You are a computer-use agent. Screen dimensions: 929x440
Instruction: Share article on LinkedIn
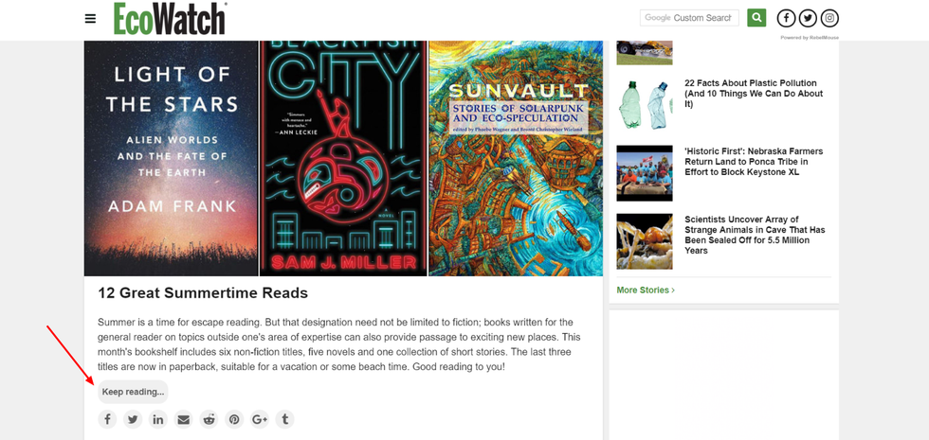pos(158,419)
